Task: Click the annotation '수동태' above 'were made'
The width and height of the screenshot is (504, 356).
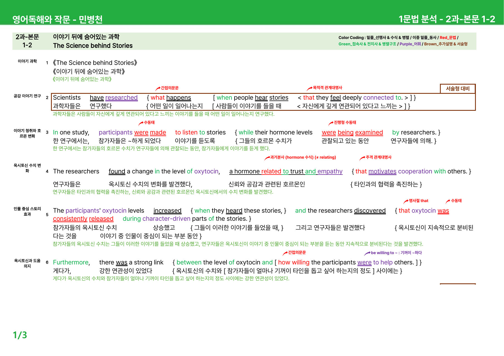Action: (149, 122)
